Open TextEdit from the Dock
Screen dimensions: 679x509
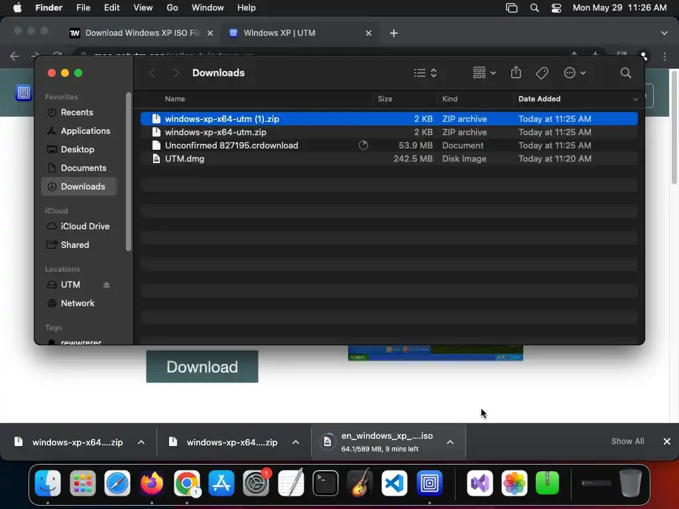(x=290, y=482)
